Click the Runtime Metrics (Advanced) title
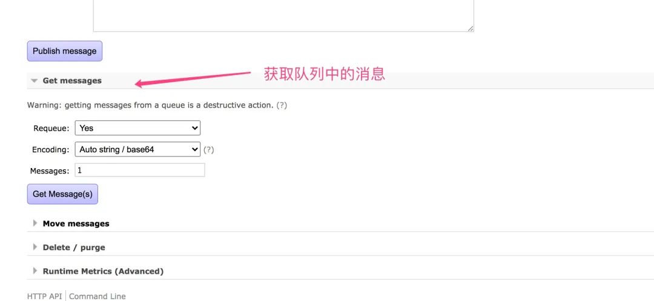Viewport: 654px width, 301px height. coord(103,271)
